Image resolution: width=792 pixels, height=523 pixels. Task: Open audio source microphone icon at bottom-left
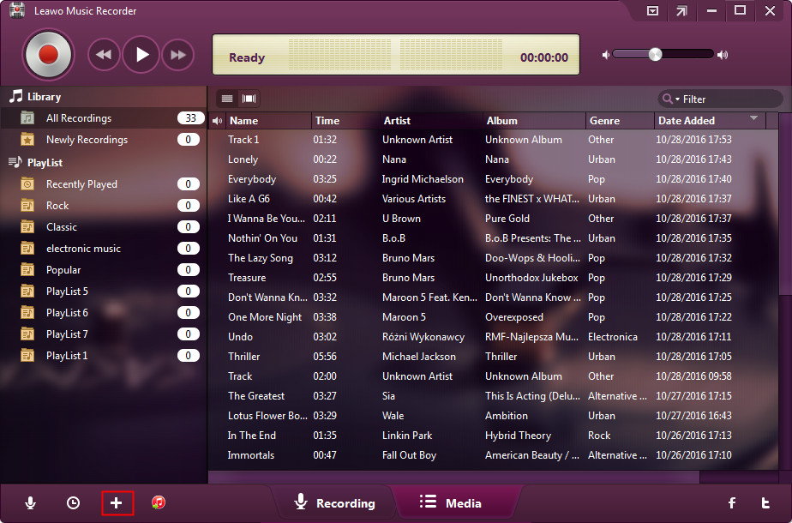pos(31,503)
